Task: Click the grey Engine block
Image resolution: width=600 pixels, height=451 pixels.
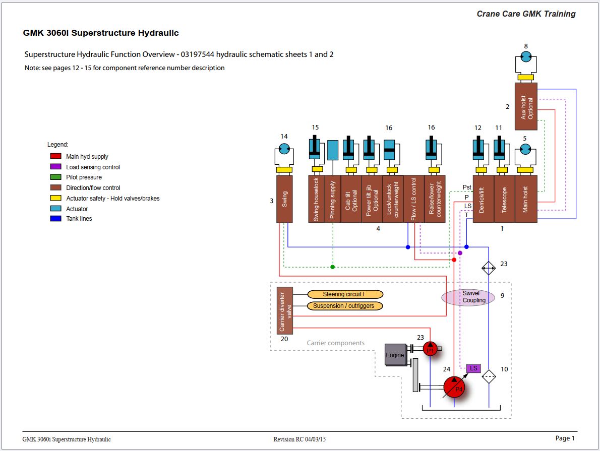Action: pyautogui.click(x=395, y=355)
